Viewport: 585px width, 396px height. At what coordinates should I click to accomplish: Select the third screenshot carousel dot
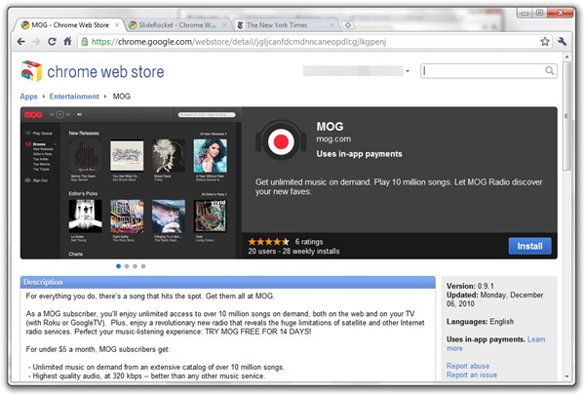136,266
